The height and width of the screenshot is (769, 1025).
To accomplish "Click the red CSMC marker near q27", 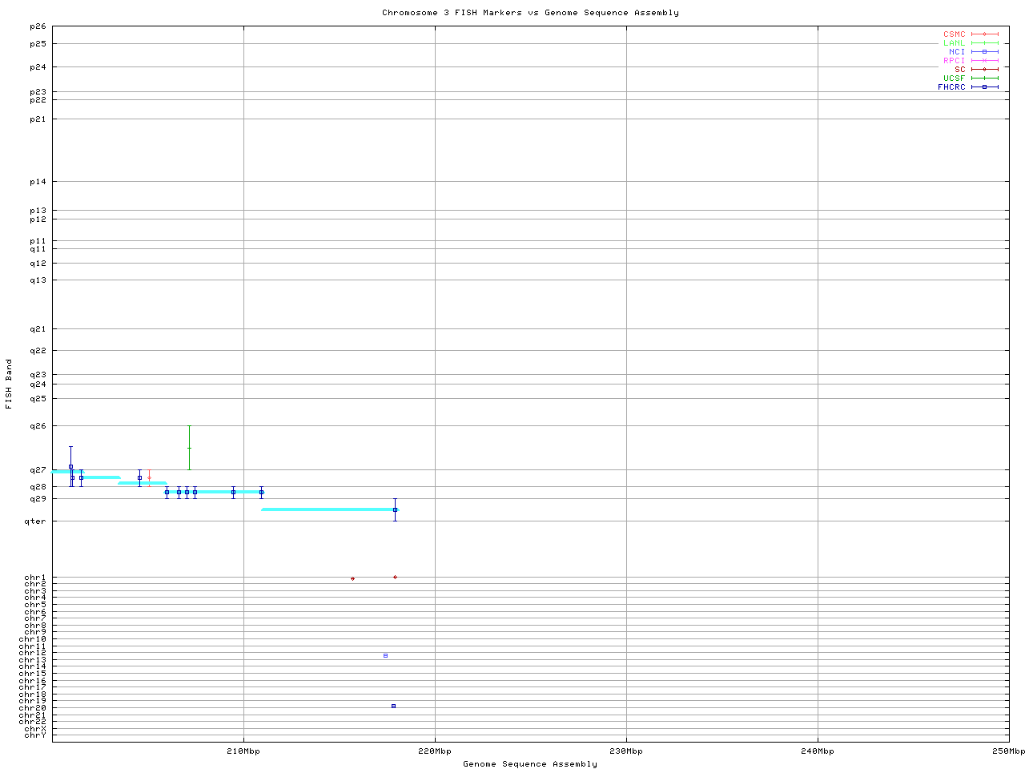I will click(x=149, y=477).
